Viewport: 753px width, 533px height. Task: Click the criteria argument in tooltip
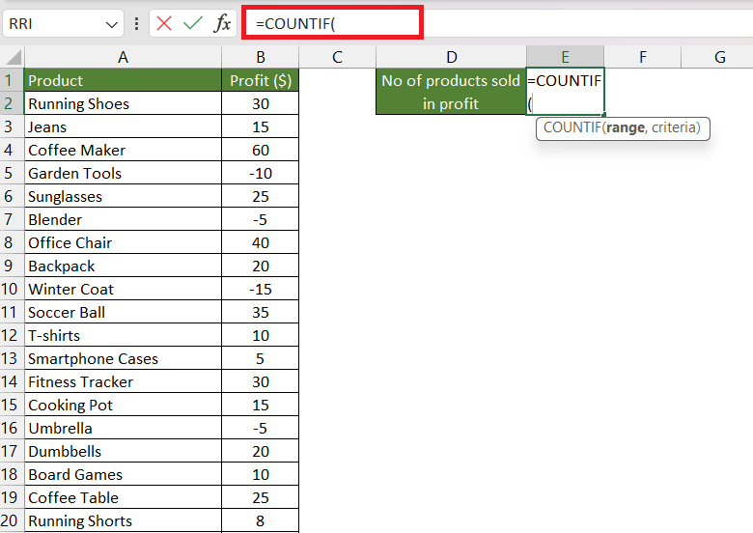tap(674, 127)
